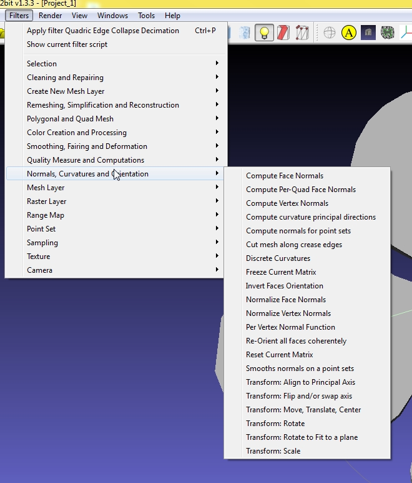412x483 pixels.
Task: Select Invert Faces Orientation
Action: [x=307, y=286]
